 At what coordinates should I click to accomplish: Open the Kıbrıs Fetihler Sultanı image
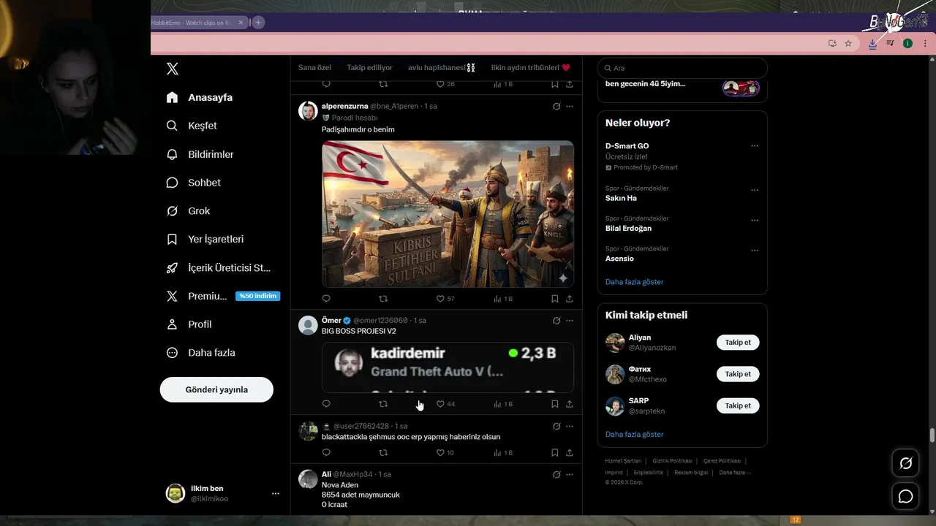click(448, 214)
